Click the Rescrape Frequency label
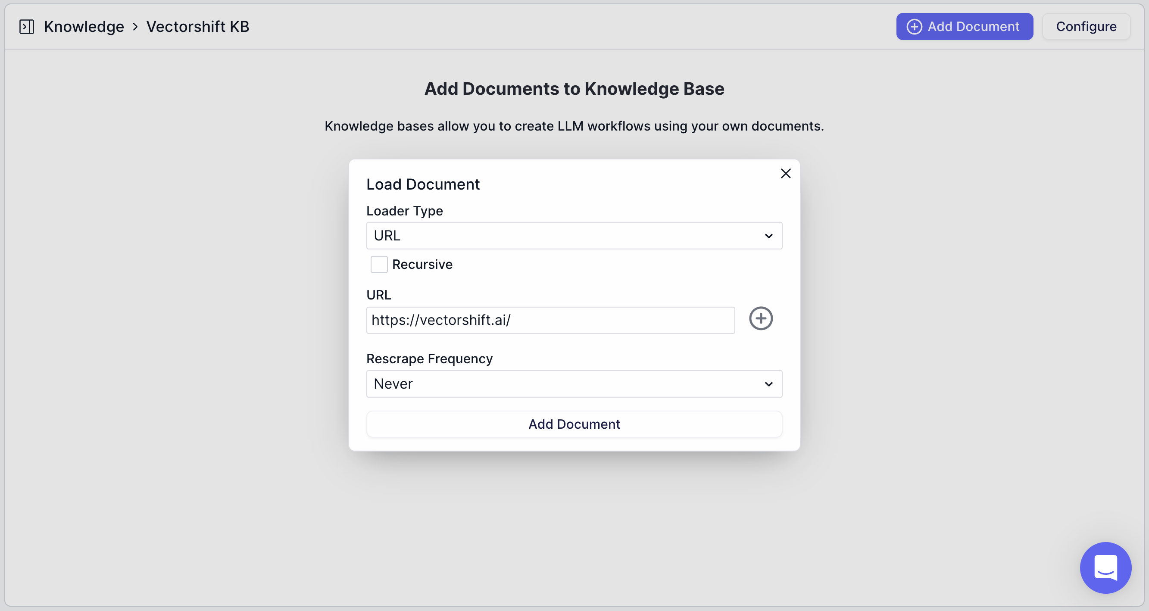 click(429, 358)
